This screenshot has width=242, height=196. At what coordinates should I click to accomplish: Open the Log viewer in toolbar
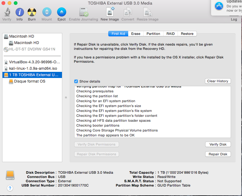(x=234, y=19)
